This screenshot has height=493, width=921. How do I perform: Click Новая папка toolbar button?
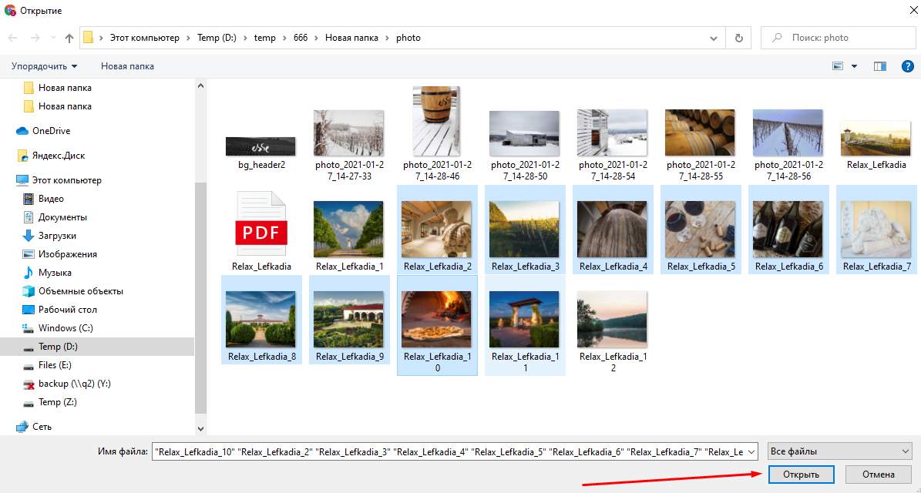click(x=127, y=66)
